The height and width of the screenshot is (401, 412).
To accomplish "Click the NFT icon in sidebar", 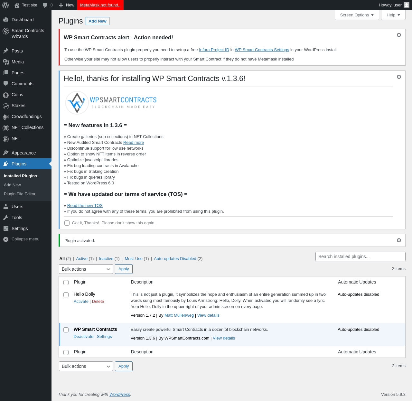I will [x=6, y=139].
